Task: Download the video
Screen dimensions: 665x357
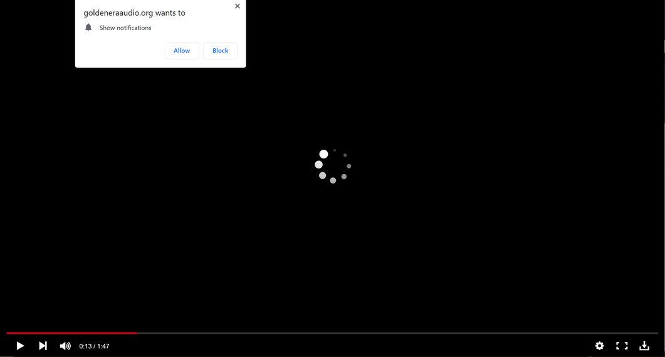Action: (644, 346)
